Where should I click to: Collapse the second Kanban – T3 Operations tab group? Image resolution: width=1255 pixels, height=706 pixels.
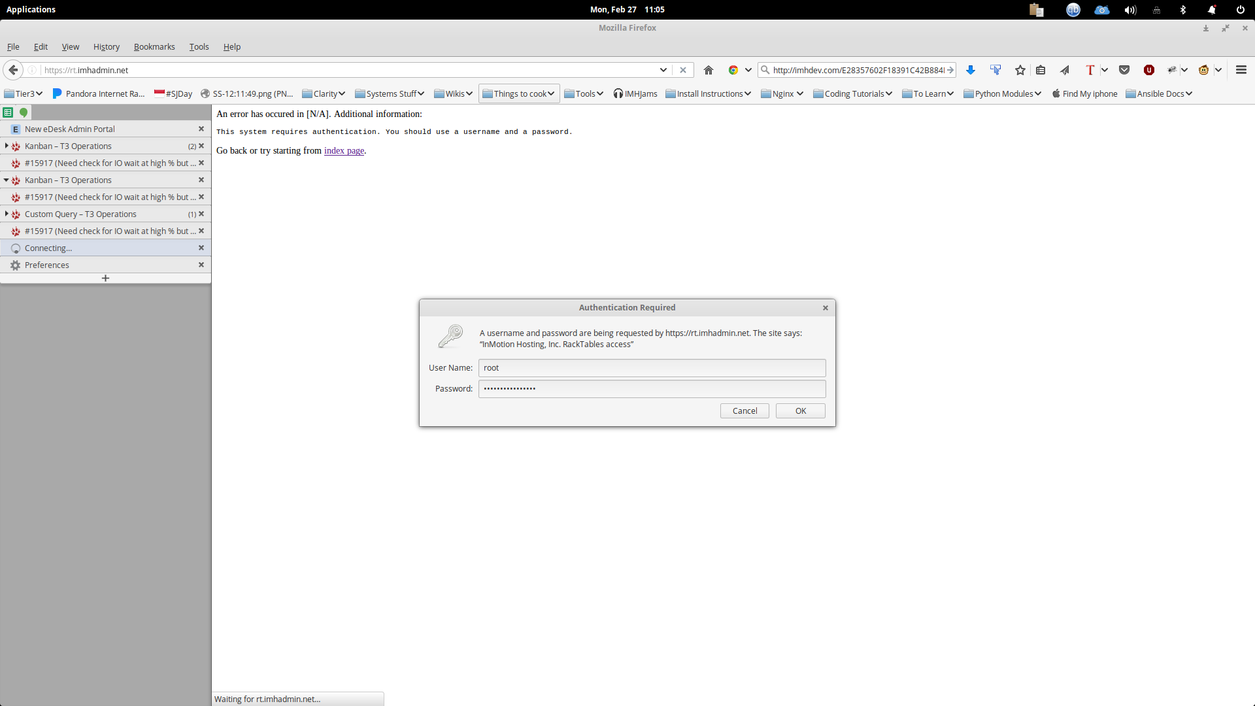(7, 180)
